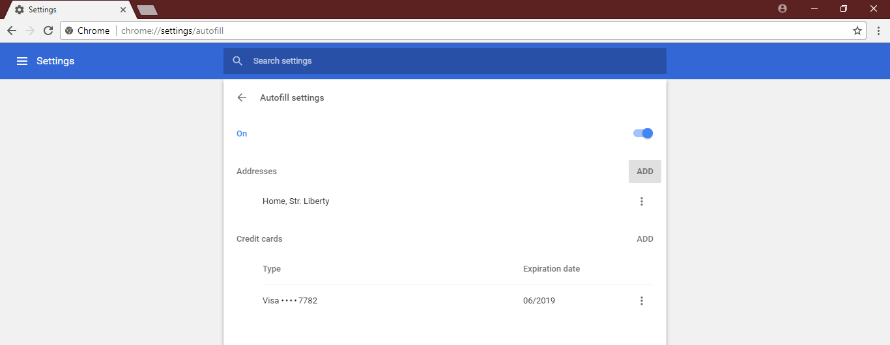This screenshot has height=345, width=890.
Task: Bookmark this page with the star icon
Action: point(857,31)
